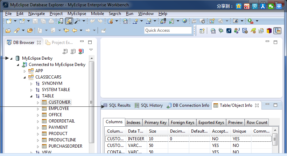Open dropdown arrow next to hammer build icon

click(x=84, y=21)
